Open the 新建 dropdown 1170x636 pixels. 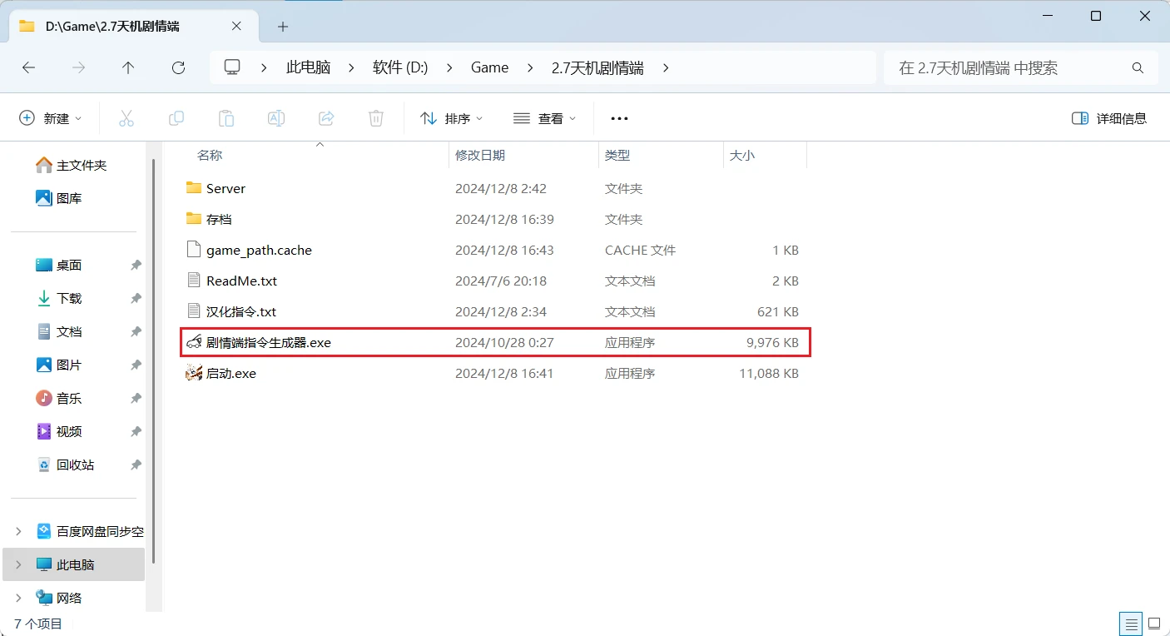click(51, 118)
